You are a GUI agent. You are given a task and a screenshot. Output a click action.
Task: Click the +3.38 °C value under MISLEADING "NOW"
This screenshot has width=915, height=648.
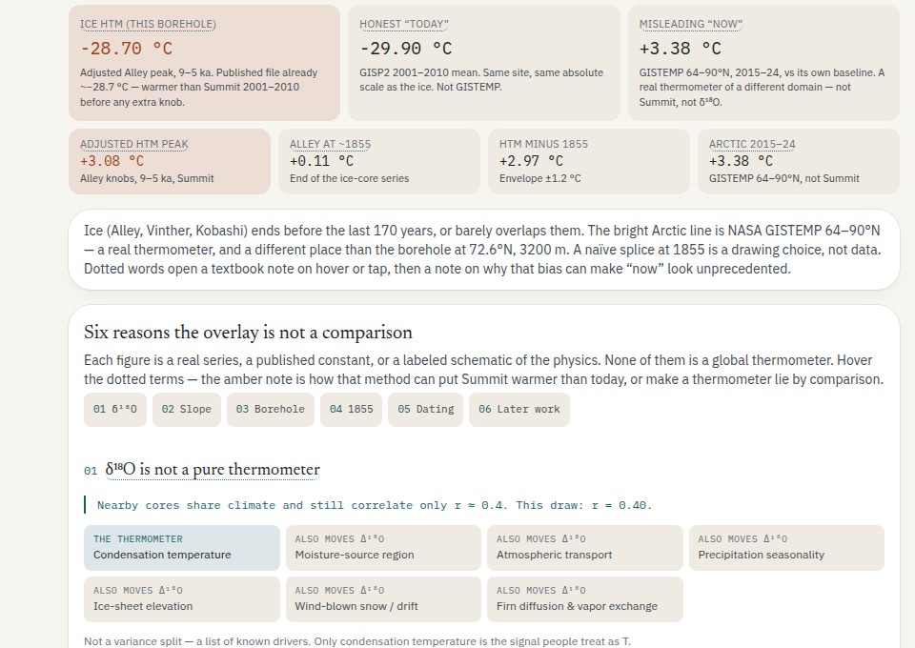[680, 49]
